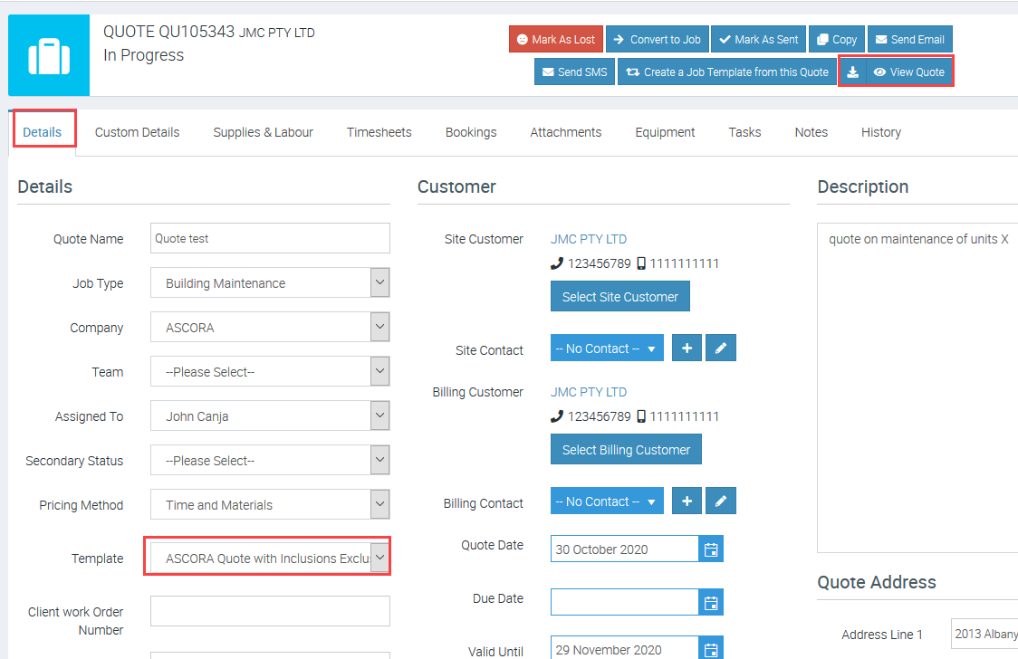The height and width of the screenshot is (659, 1018).
Task: Add a new billing contact with plus icon
Action: tap(687, 501)
